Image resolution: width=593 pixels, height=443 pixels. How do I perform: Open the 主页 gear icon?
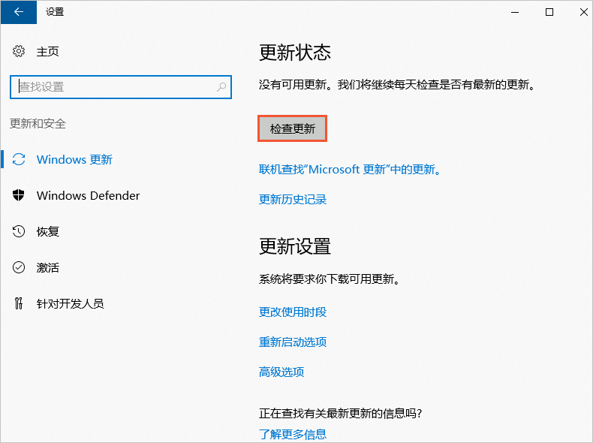coord(19,51)
